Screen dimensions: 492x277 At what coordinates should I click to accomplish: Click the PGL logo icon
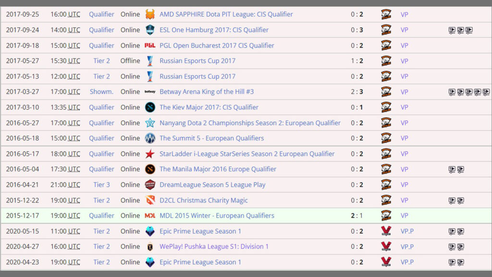pos(150,46)
